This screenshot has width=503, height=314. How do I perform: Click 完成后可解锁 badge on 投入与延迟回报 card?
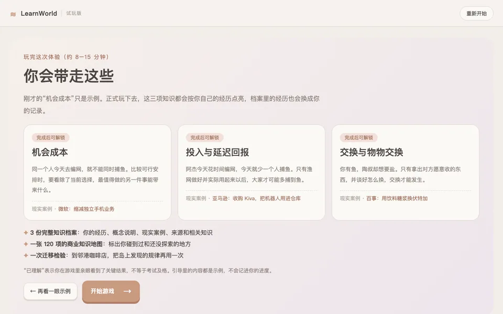click(x=205, y=138)
